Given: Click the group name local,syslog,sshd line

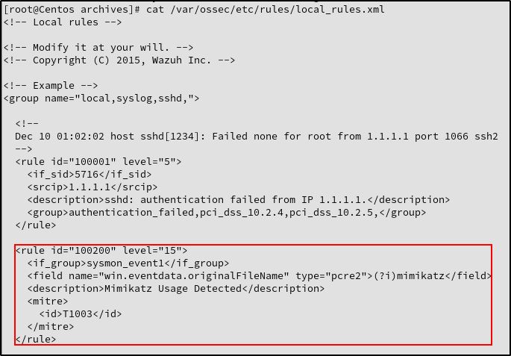Looking at the screenshot, I should (x=101, y=99).
